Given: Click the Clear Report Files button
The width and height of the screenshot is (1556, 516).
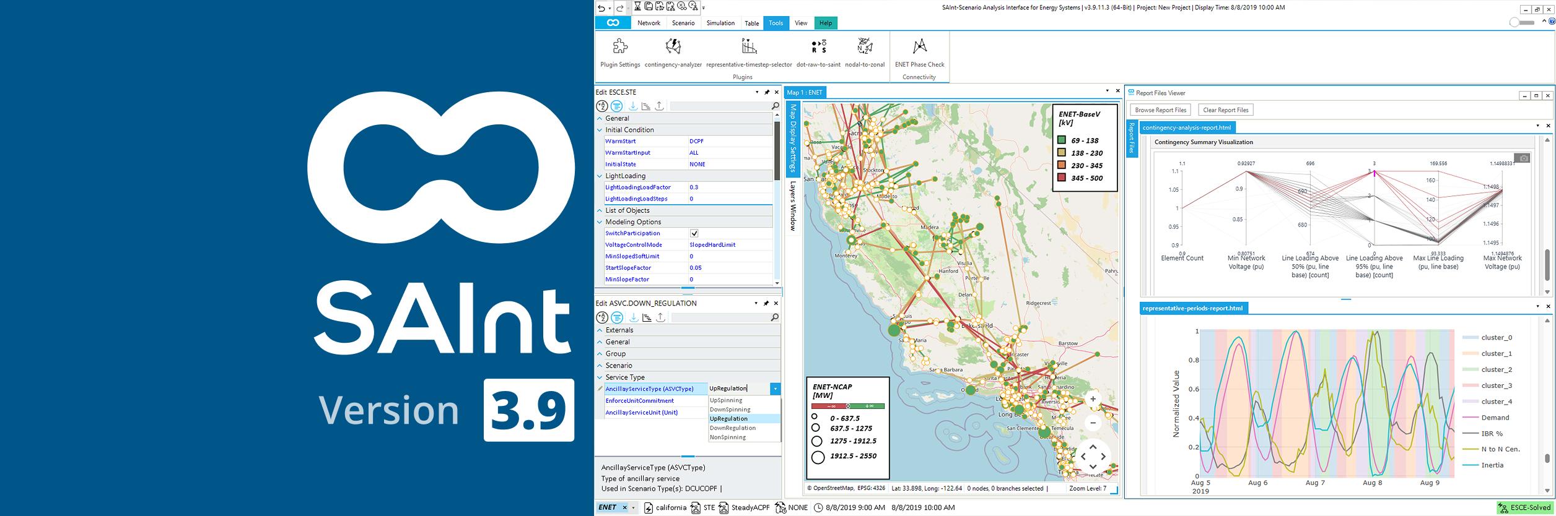Looking at the screenshot, I should click(x=1225, y=110).
